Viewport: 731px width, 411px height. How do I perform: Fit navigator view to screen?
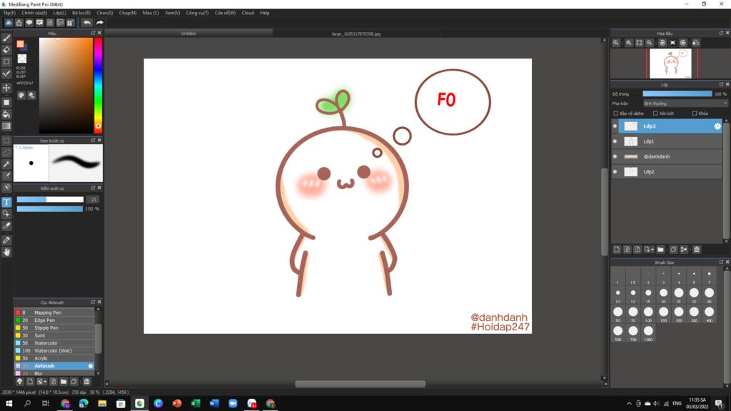tap(639, 43)
